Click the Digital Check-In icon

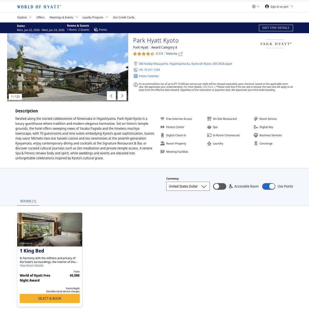click(162, 135)
